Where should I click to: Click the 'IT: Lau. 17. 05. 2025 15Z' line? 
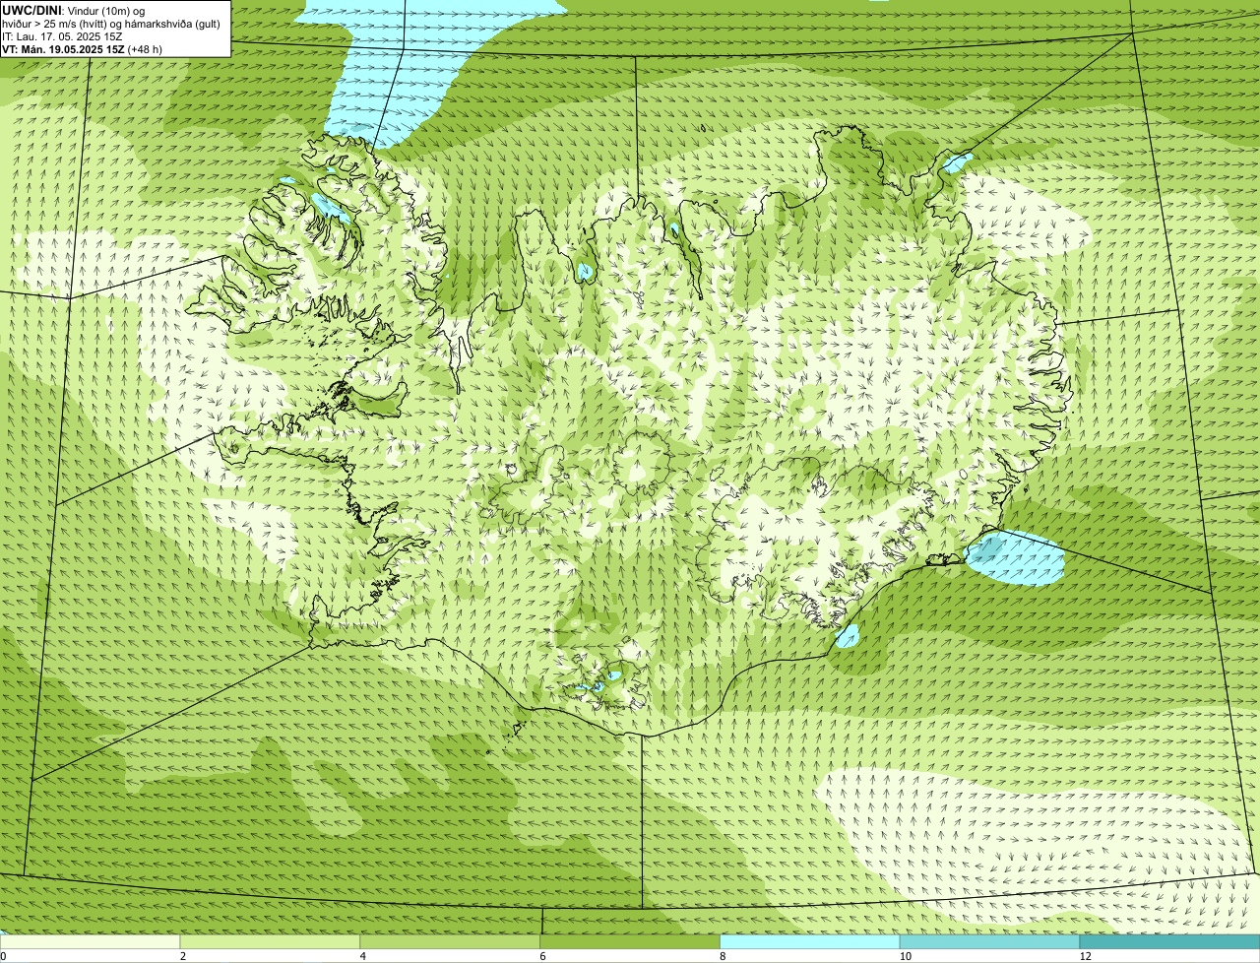(63, 36)
